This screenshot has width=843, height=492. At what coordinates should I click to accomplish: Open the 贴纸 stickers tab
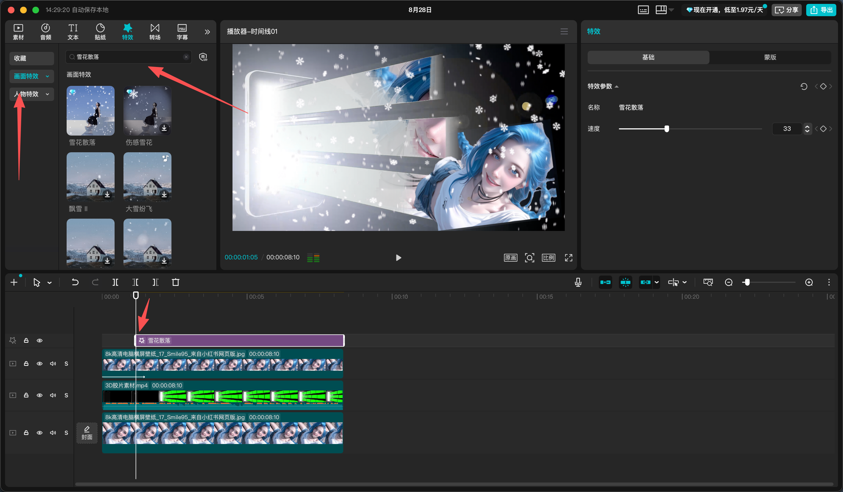point(100,32)
